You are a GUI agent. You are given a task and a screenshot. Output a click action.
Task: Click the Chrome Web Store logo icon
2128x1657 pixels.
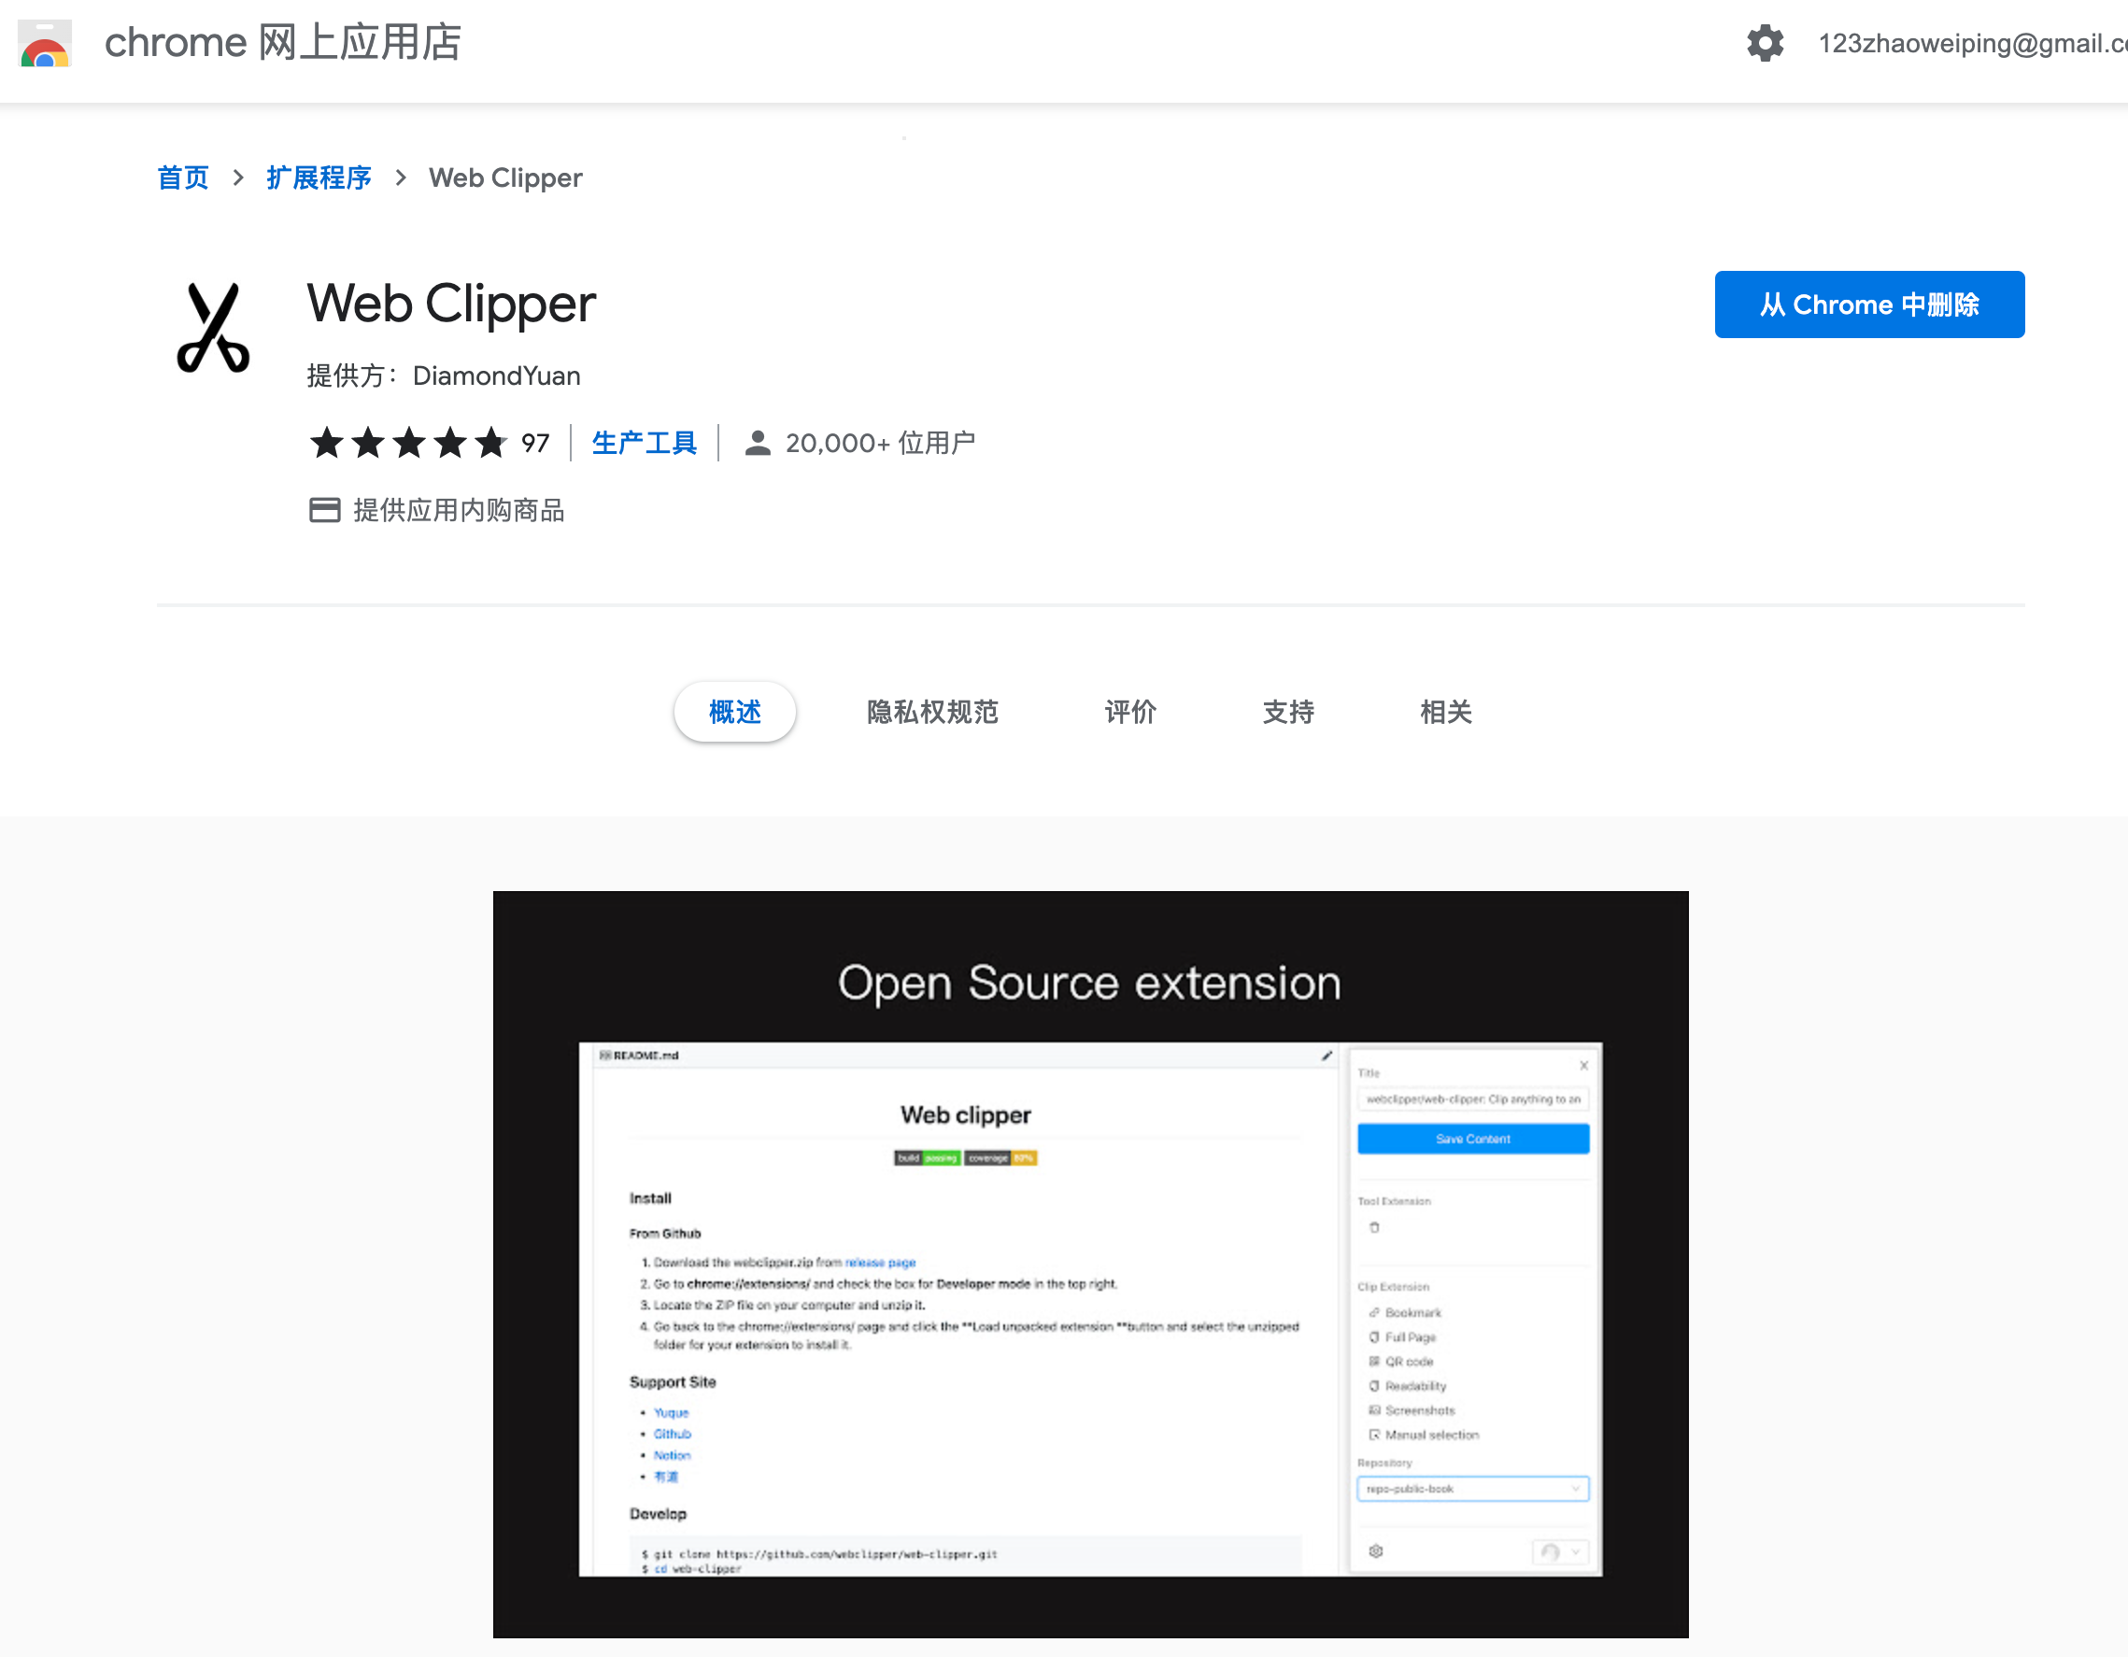[x=45, y=44]
